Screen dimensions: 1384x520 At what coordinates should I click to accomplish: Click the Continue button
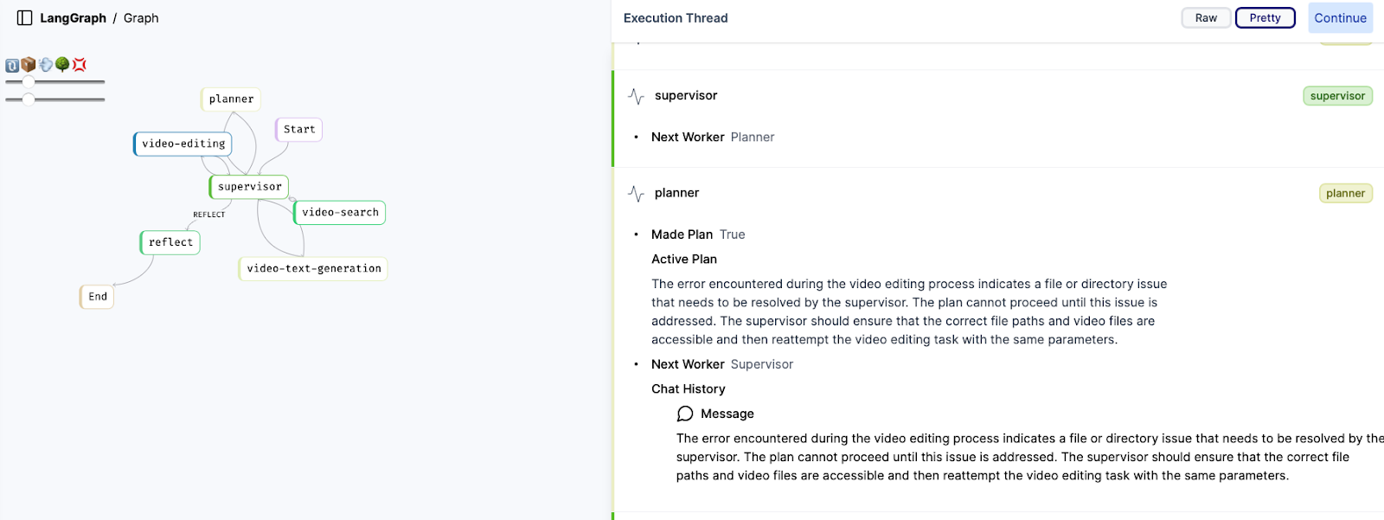pos(1340,18)
